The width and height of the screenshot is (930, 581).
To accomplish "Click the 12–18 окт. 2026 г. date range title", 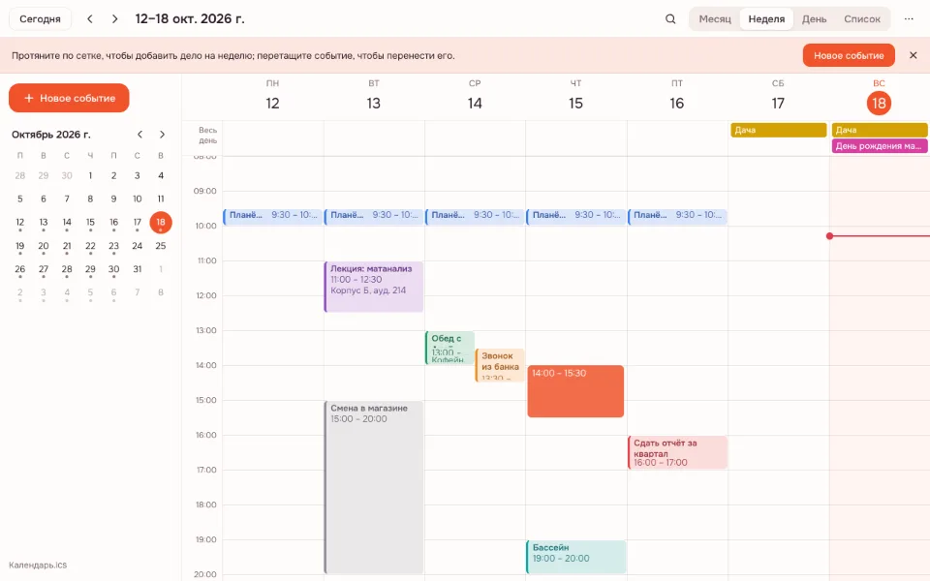I will pyautogui.click(x=190, y=19).
